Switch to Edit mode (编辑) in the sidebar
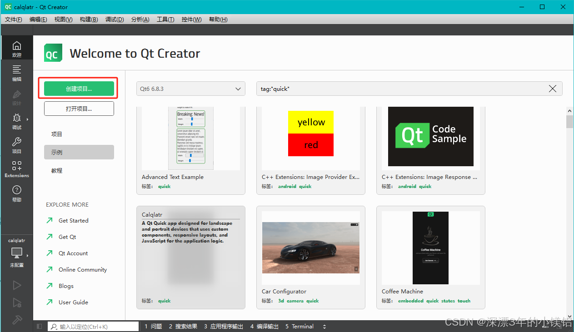Screen dimensions: 574x332 (x=16, y=73)
